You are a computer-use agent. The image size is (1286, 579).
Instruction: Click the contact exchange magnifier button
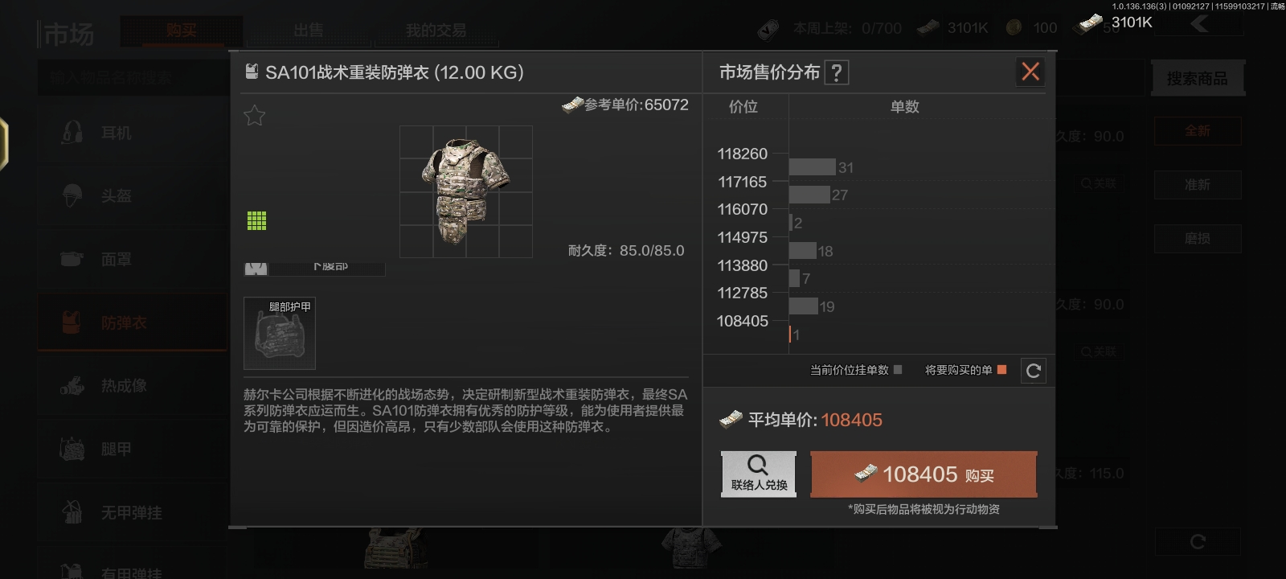pyautogui.click(x=759, y=474)
